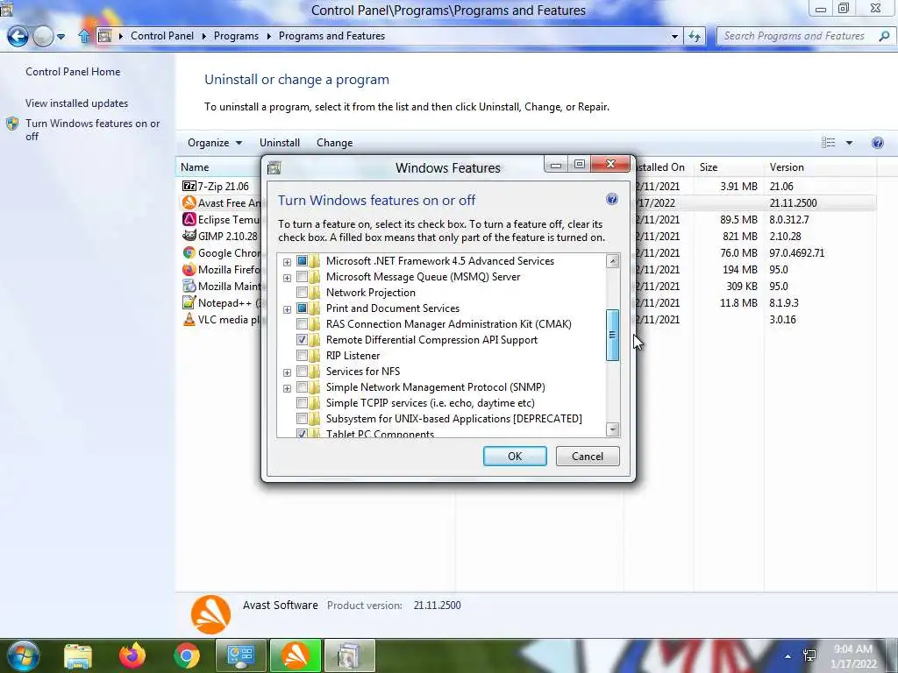
Task: Uncheck Remote Differential Compression API Support
Action: tap(302, 339)
